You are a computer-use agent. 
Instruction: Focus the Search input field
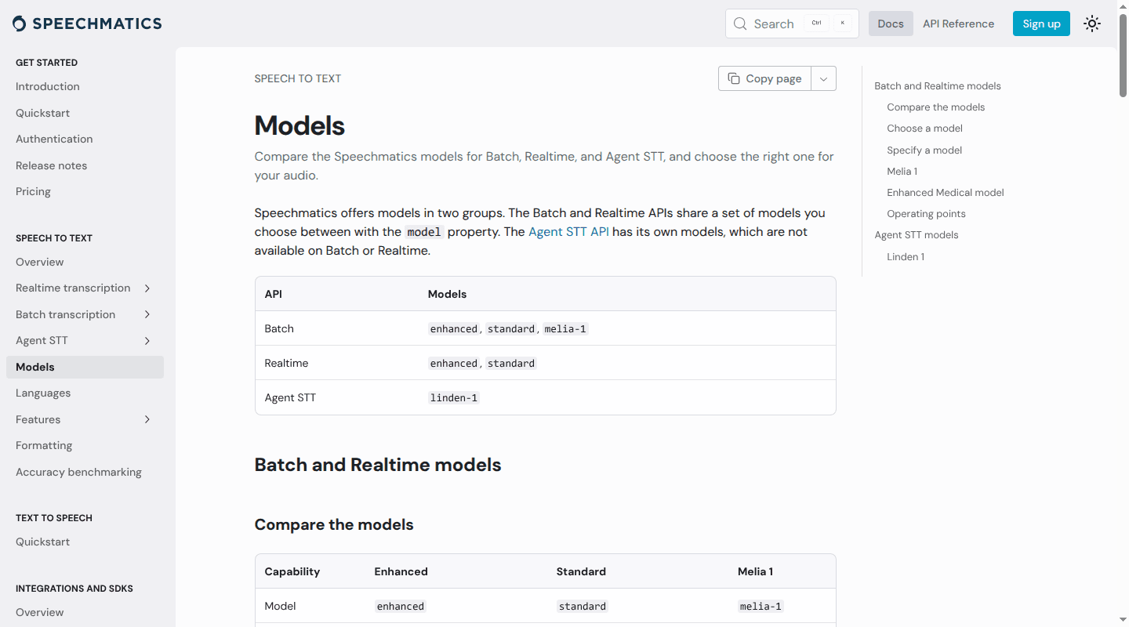792,24
